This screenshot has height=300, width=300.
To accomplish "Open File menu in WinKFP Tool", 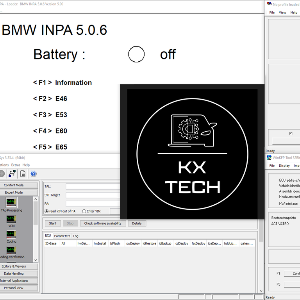I will pos(272,166).
